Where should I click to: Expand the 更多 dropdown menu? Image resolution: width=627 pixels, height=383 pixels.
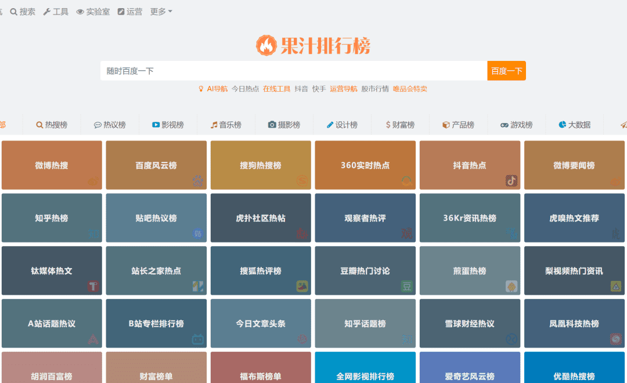pyautogui.click(x=161, y=12)
